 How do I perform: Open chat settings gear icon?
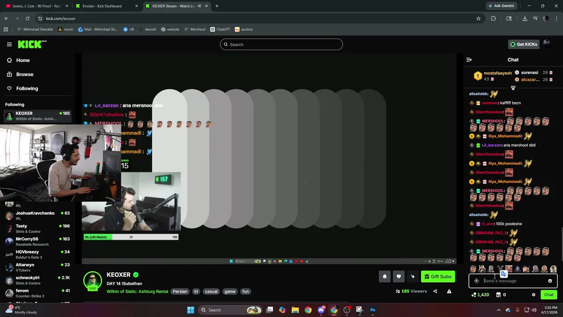tap(534, 295)
